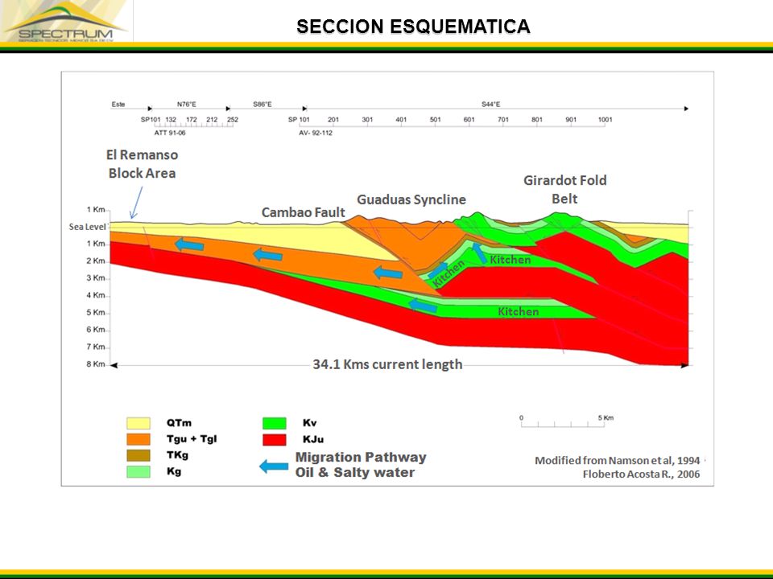Click the KJu red legend swatch

pos(274,439)
